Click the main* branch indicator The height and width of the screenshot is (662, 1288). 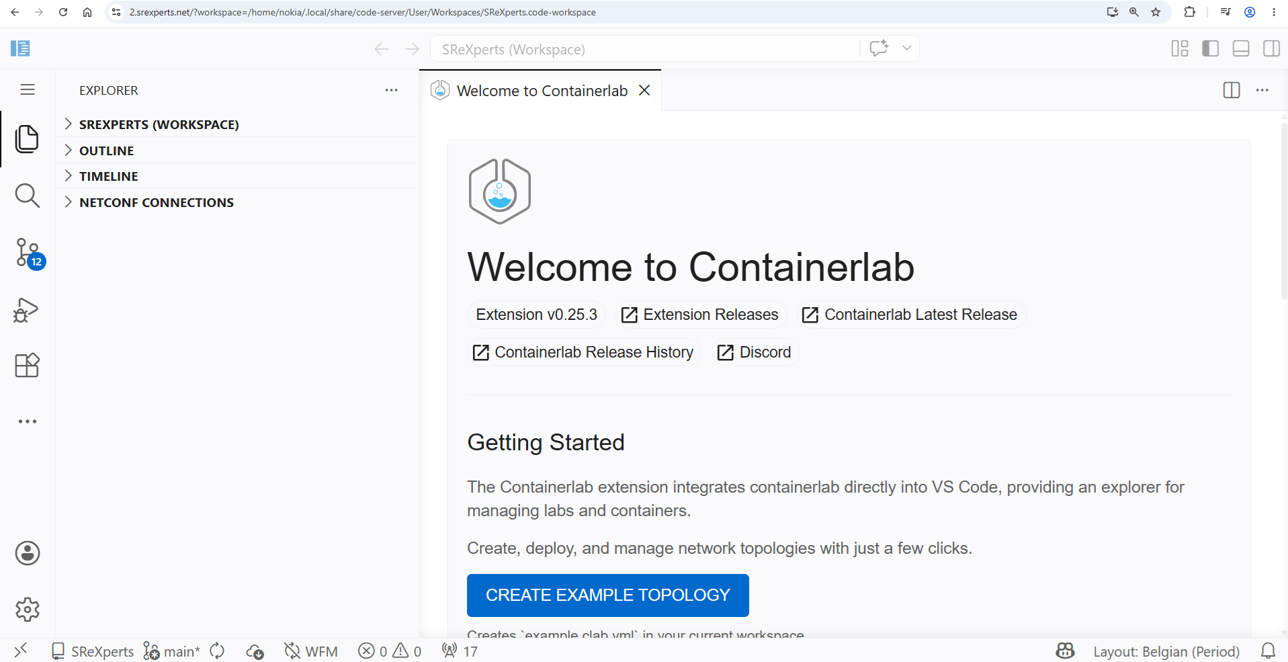pos(172,651)
